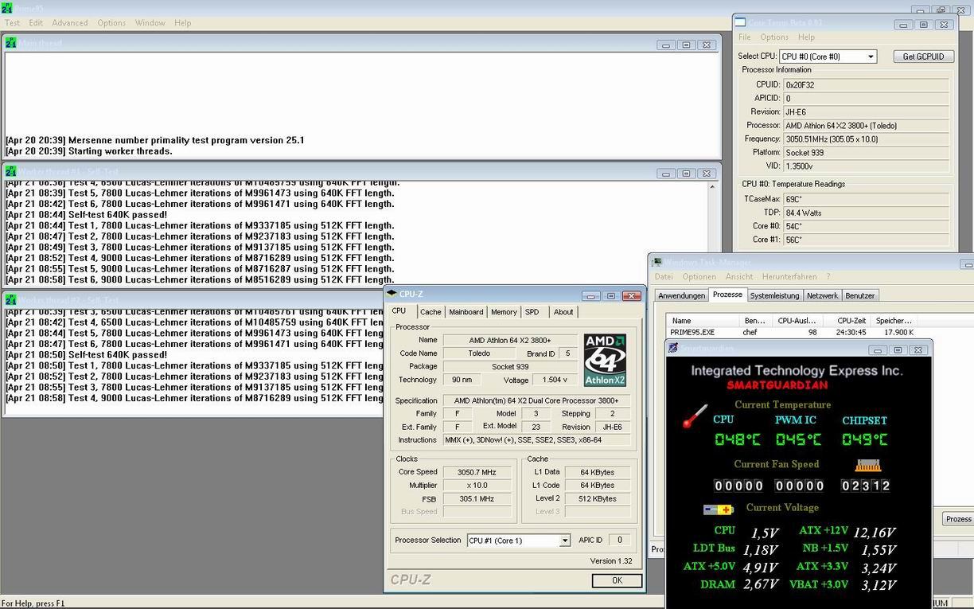This screenshot has width=974, height=609.
Task: Open the Test menu in Prime95
Action: pyautogui.click(x=13, y=23)
